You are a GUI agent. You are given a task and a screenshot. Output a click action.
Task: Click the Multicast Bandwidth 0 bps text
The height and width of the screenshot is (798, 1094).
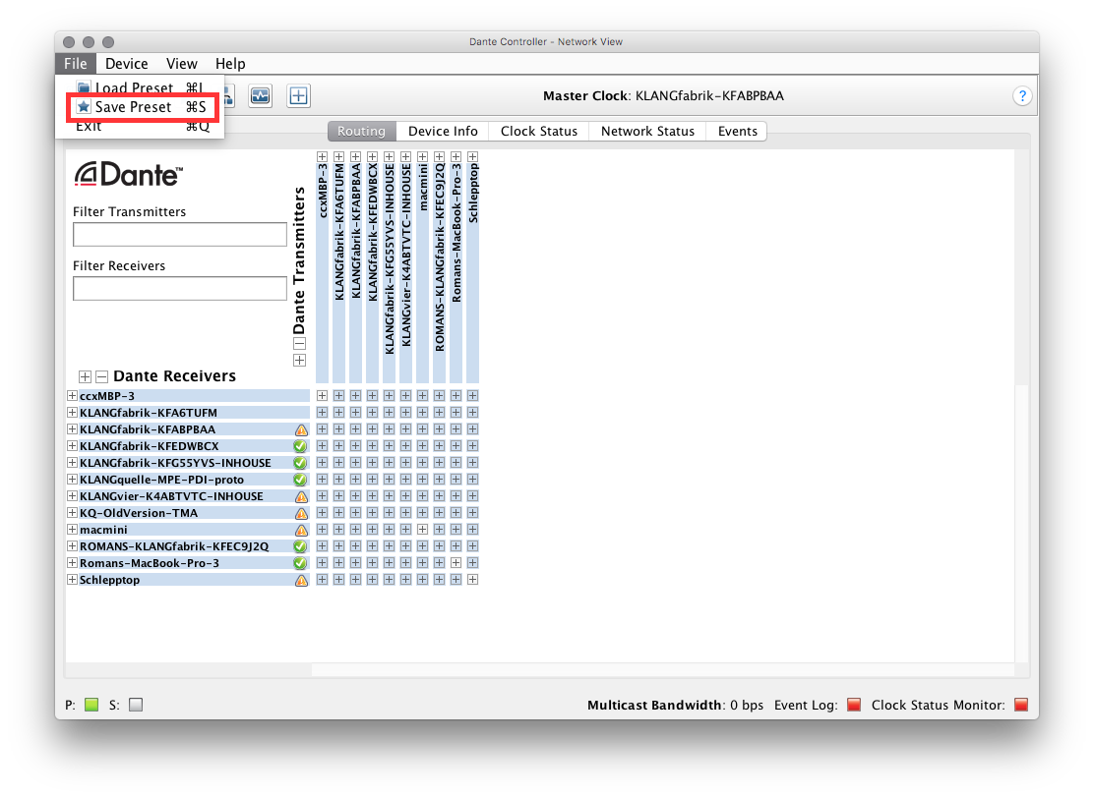click(x=675, y=705)
